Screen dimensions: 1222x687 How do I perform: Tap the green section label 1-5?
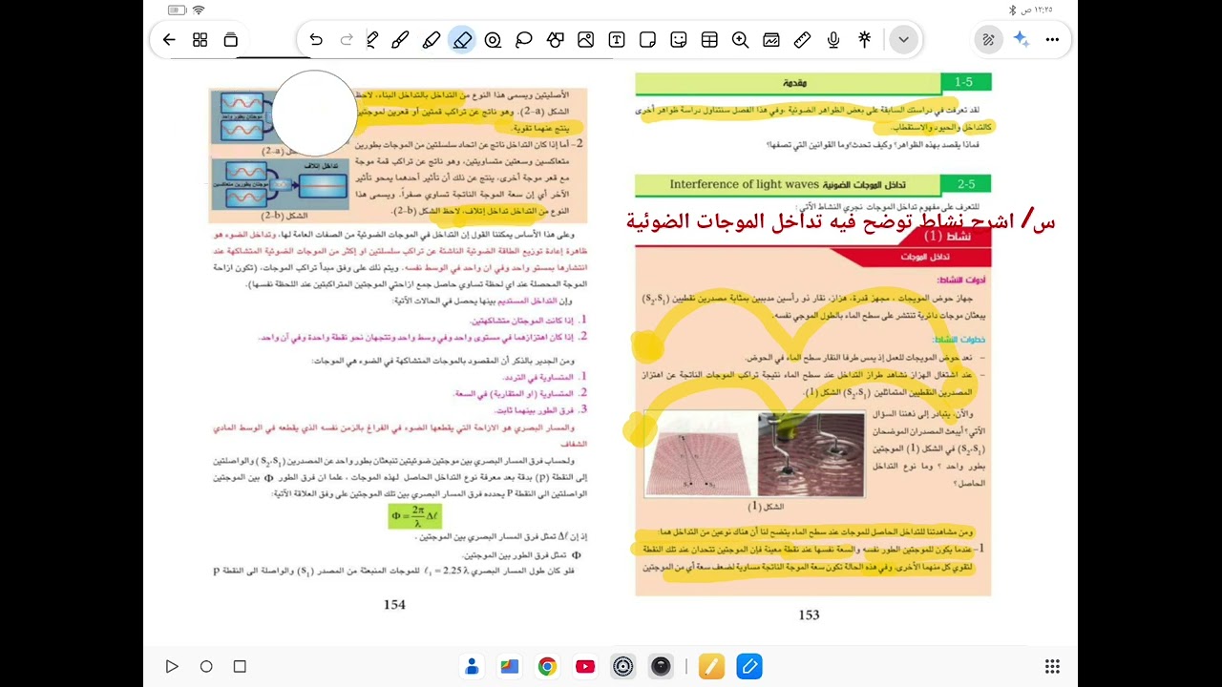click(966, 82)
